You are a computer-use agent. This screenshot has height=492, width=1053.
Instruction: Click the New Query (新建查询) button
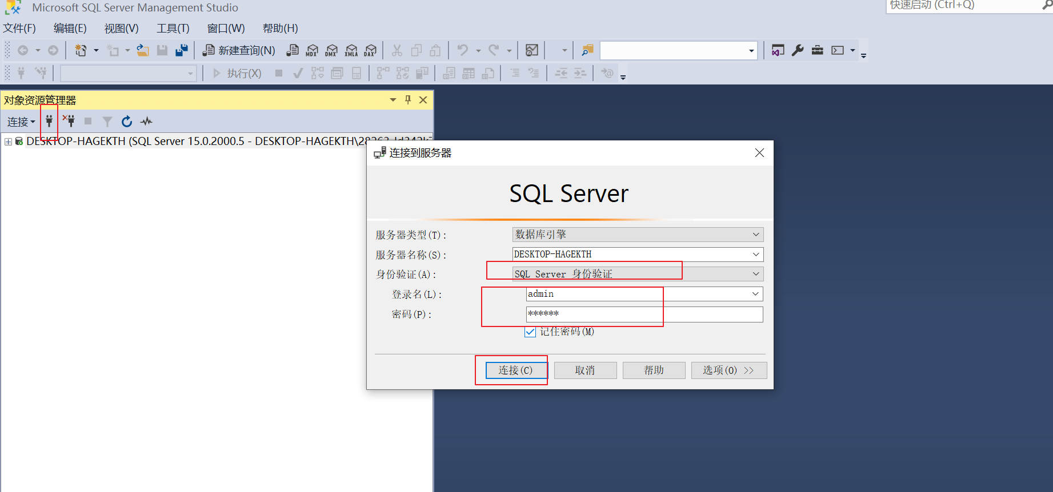click(239, 51)
